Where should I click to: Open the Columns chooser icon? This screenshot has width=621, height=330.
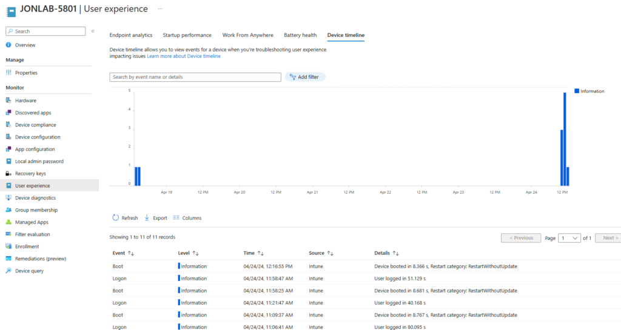[176, 218]
